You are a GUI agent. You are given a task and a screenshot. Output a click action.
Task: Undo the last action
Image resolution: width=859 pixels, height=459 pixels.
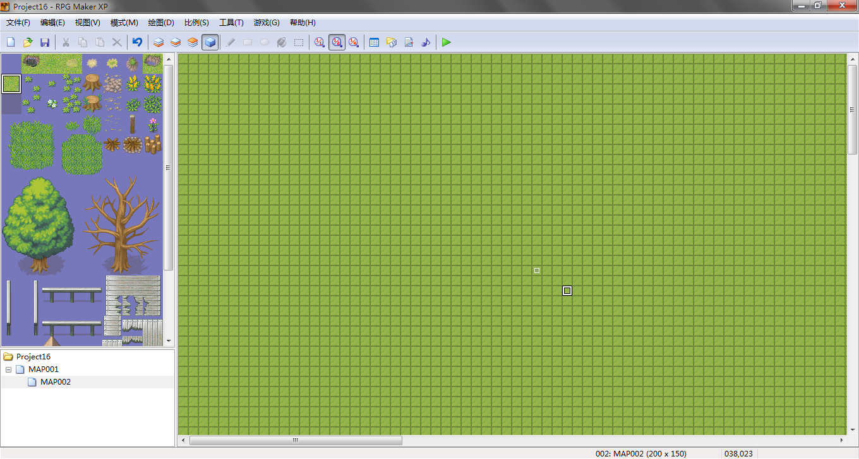pyautogui.click(x=137, y=42)
